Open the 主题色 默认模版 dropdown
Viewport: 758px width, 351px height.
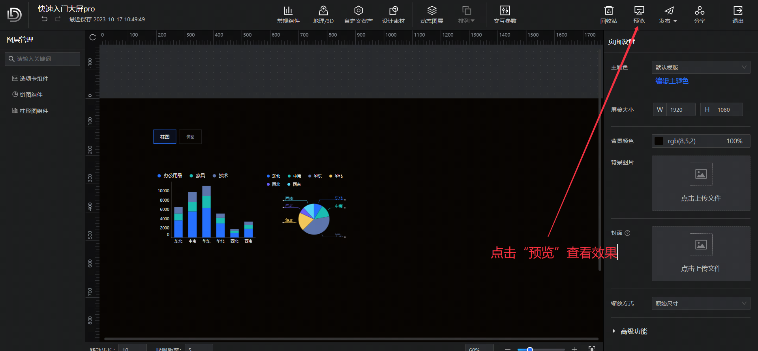(x=700, y=68)
